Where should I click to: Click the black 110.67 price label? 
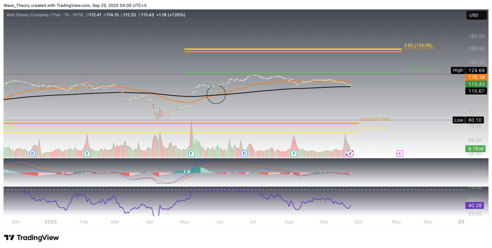point(476,91)
